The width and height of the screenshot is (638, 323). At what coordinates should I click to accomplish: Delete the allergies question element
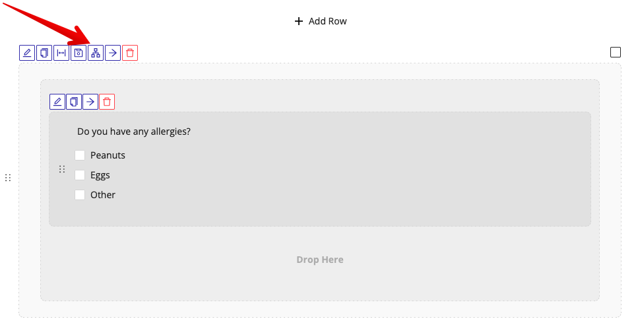107,102
